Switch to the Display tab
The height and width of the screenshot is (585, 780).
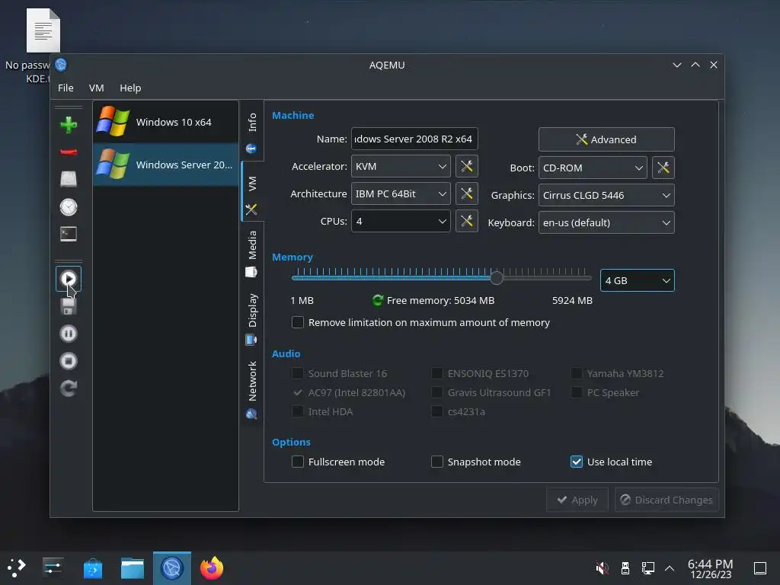(x=251, y=318)
